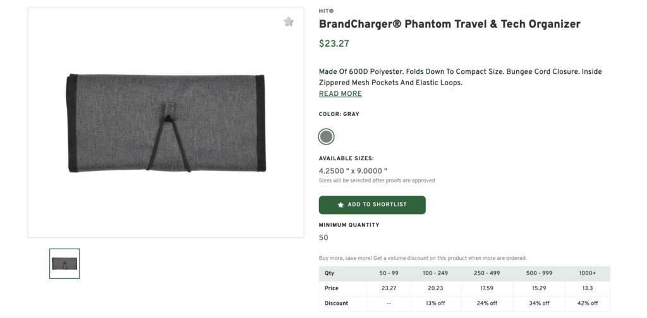Click the favorite star icon on product image
Viewport: 647px width, 318px height.
click(x=289, y=22)
